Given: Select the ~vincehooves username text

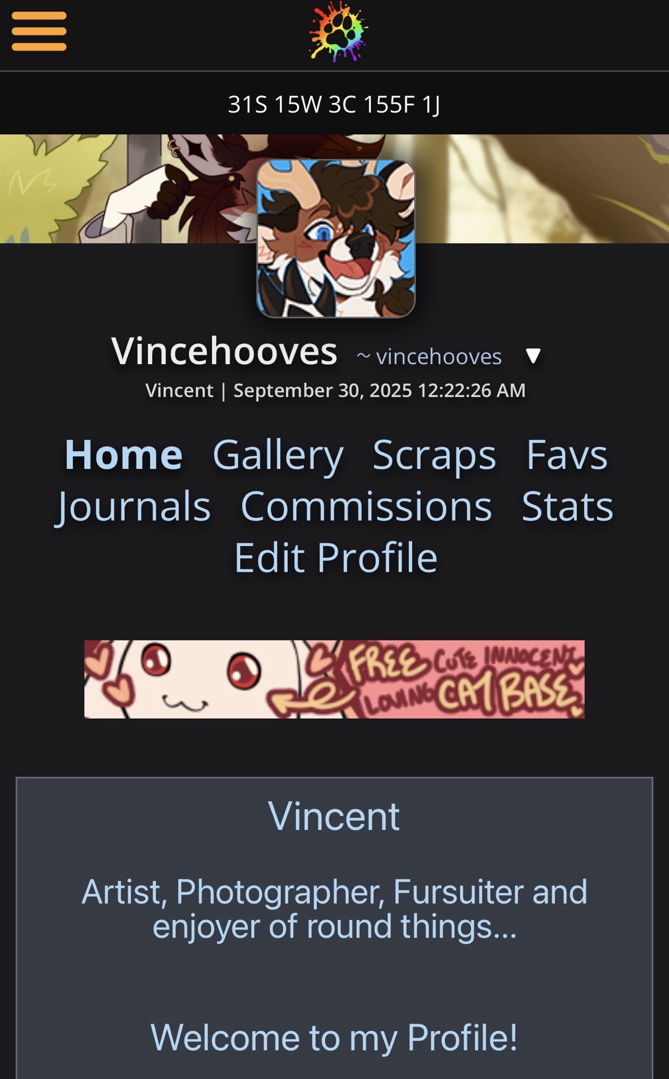Looking at the screenshot, I should click(x=429, y=357).
